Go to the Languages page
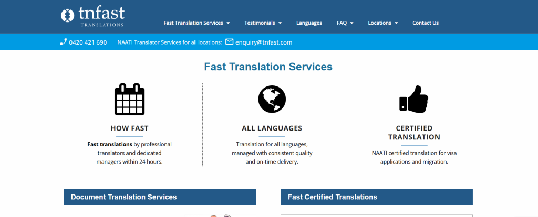 pyautogui.click(x=309, y=23)
